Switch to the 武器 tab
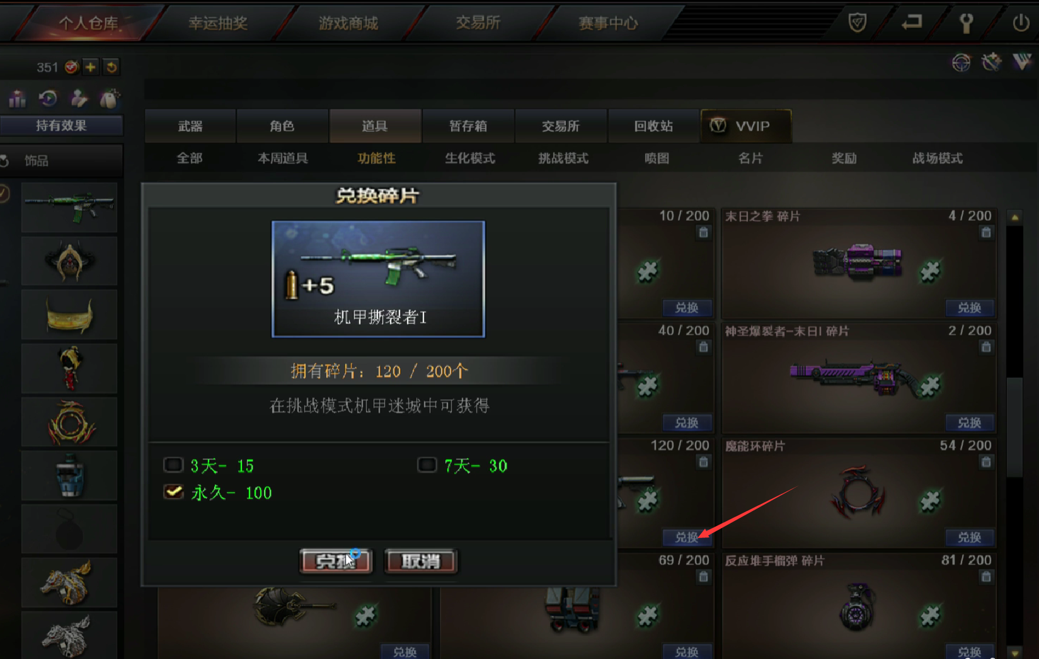The image size is (1039, 659). coord(190,126)
